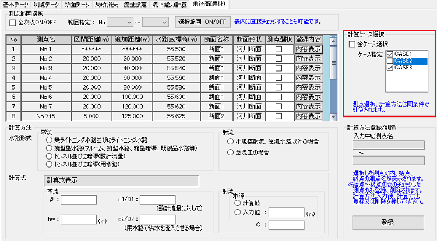Click 内容表示 button for No.1 row
Screen dimensions: 437x241
coord(308,49)
